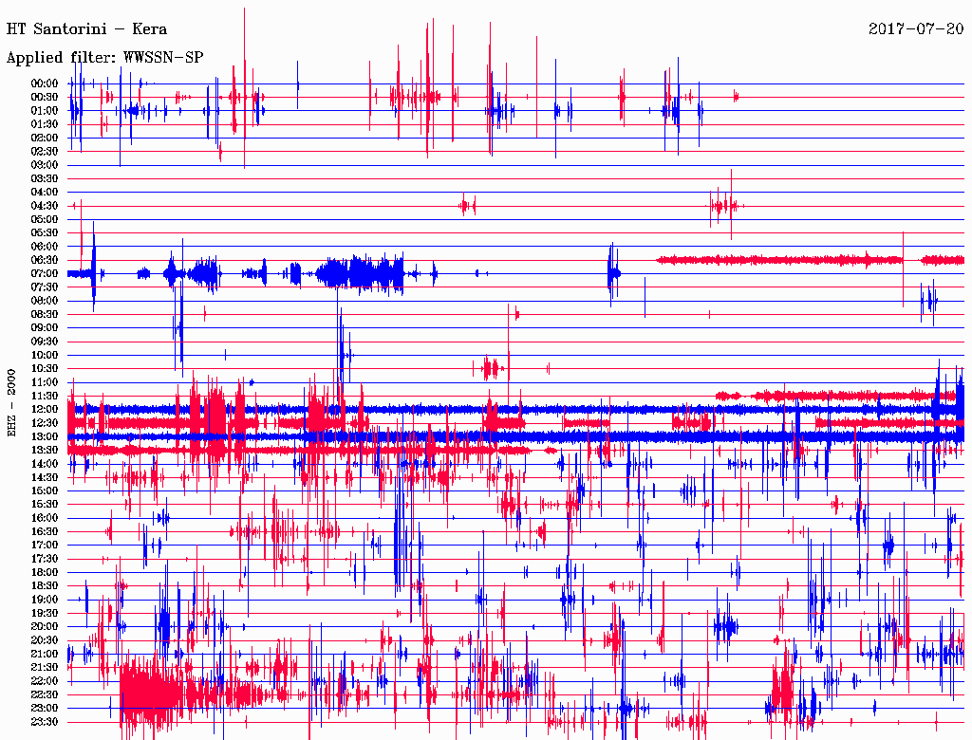The width and height of the screenshot is (972, 740).
Task: Select the 06:00 time row label
Action: coord(45,247)
